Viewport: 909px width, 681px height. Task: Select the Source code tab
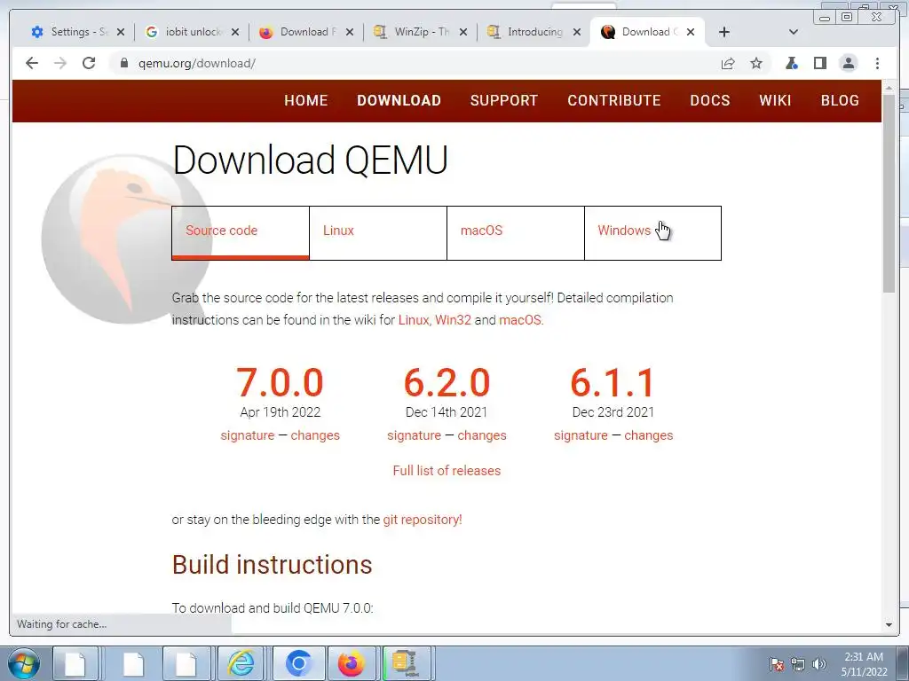[241, 233]
